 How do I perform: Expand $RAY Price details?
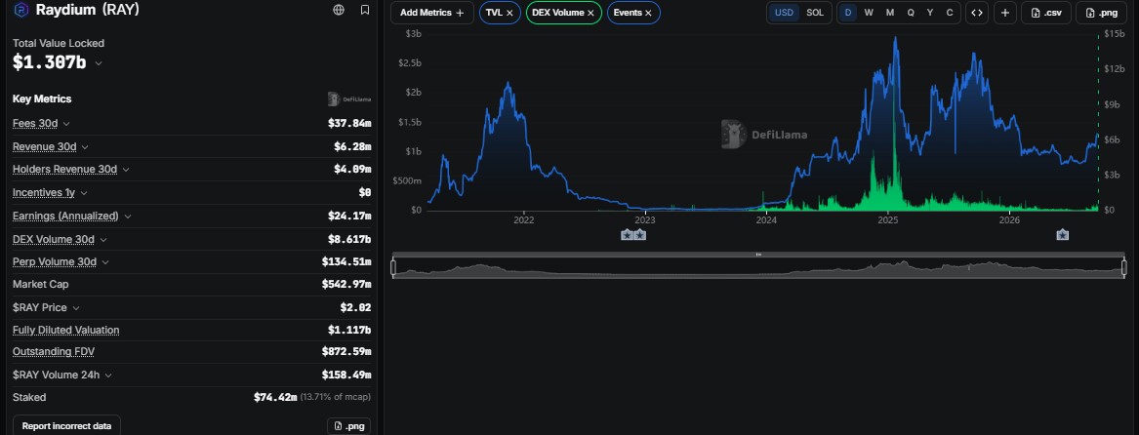tap(75, 308)
